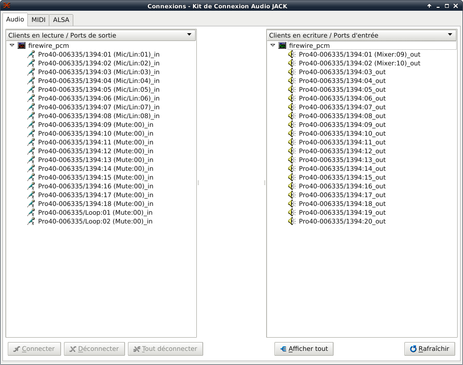Click the Rafraîchir button
The height and width of the screenshot is (365, 463).
point(430,349)
